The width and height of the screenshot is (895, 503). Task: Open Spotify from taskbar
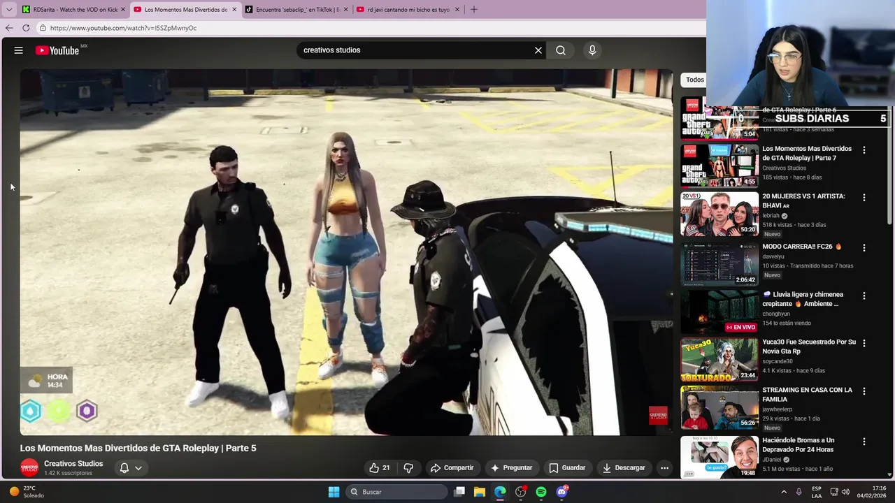[x=541, y=492]
